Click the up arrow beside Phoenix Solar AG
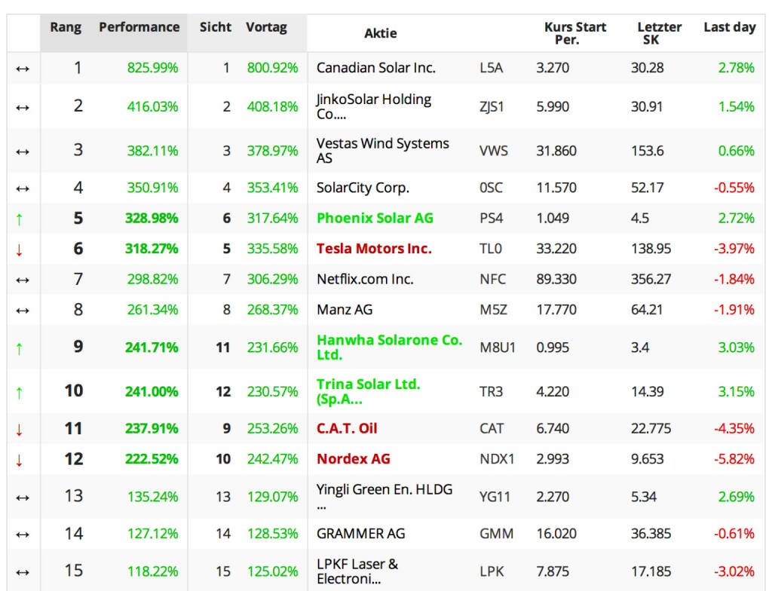 [x=20, y=219]
